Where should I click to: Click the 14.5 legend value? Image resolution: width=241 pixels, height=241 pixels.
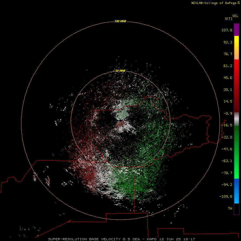coord(228,101)
